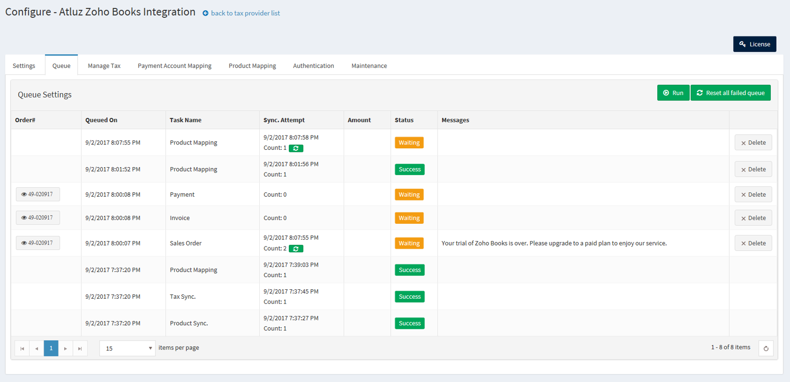This screenshot has width=790, height=382.
Task: Go to first page of queue
Action: coord(22,348)
